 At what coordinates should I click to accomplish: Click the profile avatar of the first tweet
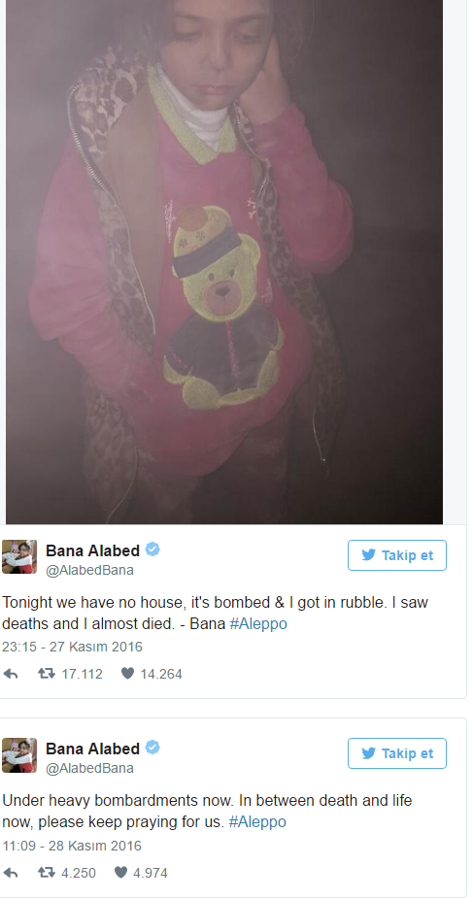point(19,556)
